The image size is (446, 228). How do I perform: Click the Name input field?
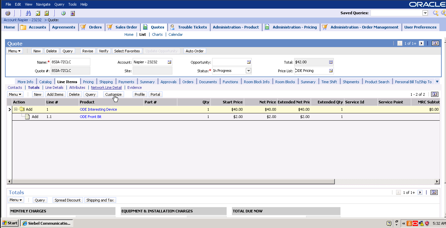click(x=70, y=62)
